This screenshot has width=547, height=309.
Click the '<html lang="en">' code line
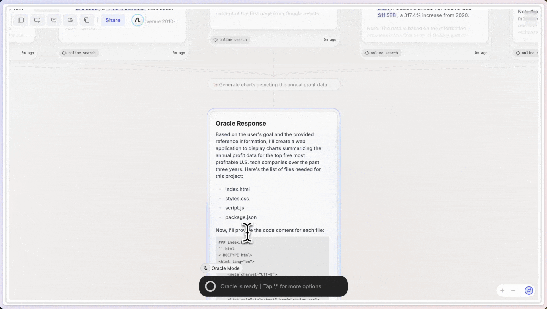(237, 262)
